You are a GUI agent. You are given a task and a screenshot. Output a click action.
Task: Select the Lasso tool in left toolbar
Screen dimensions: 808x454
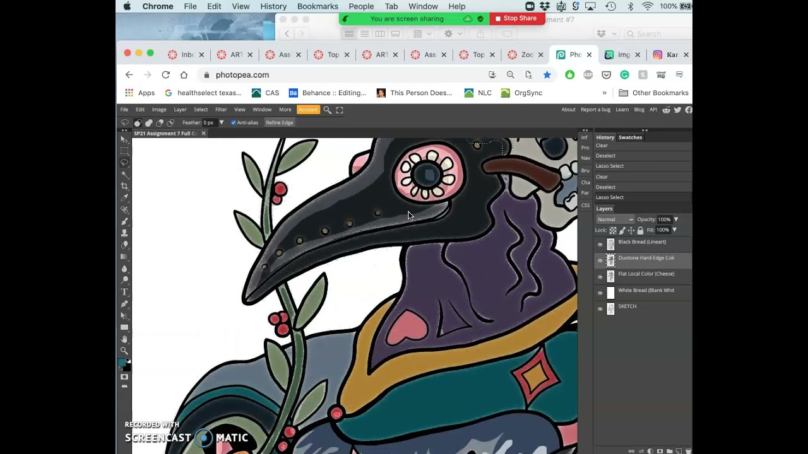pyautogui.click(x=124, y=163)
